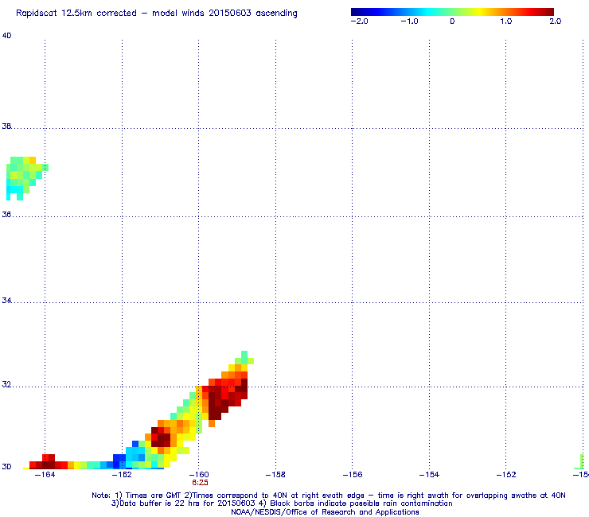Click longitude label -154
Screen dimensions: 589x517
429,475
